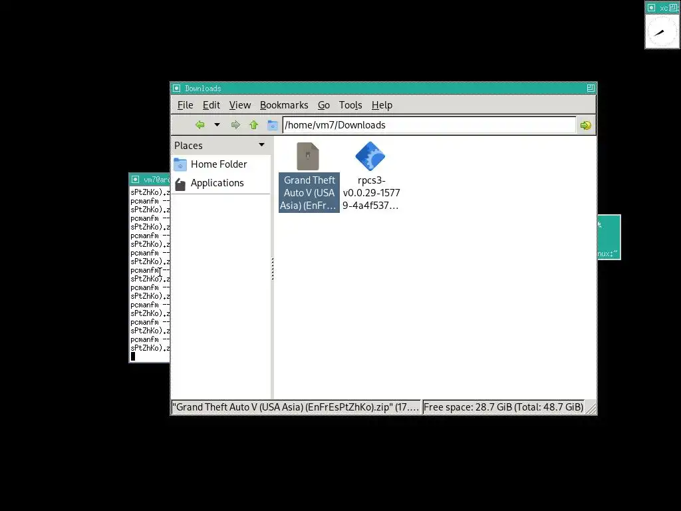This screenshot has width=681, height=511.
Task: Select the Grand Theft Auto V zip file icon
Action: point(308,156)
